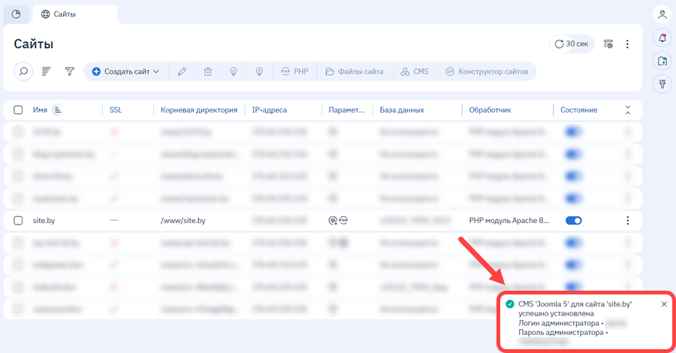
Task: Close the Joomla 5 installed notification
Action: tap(664, 304)
